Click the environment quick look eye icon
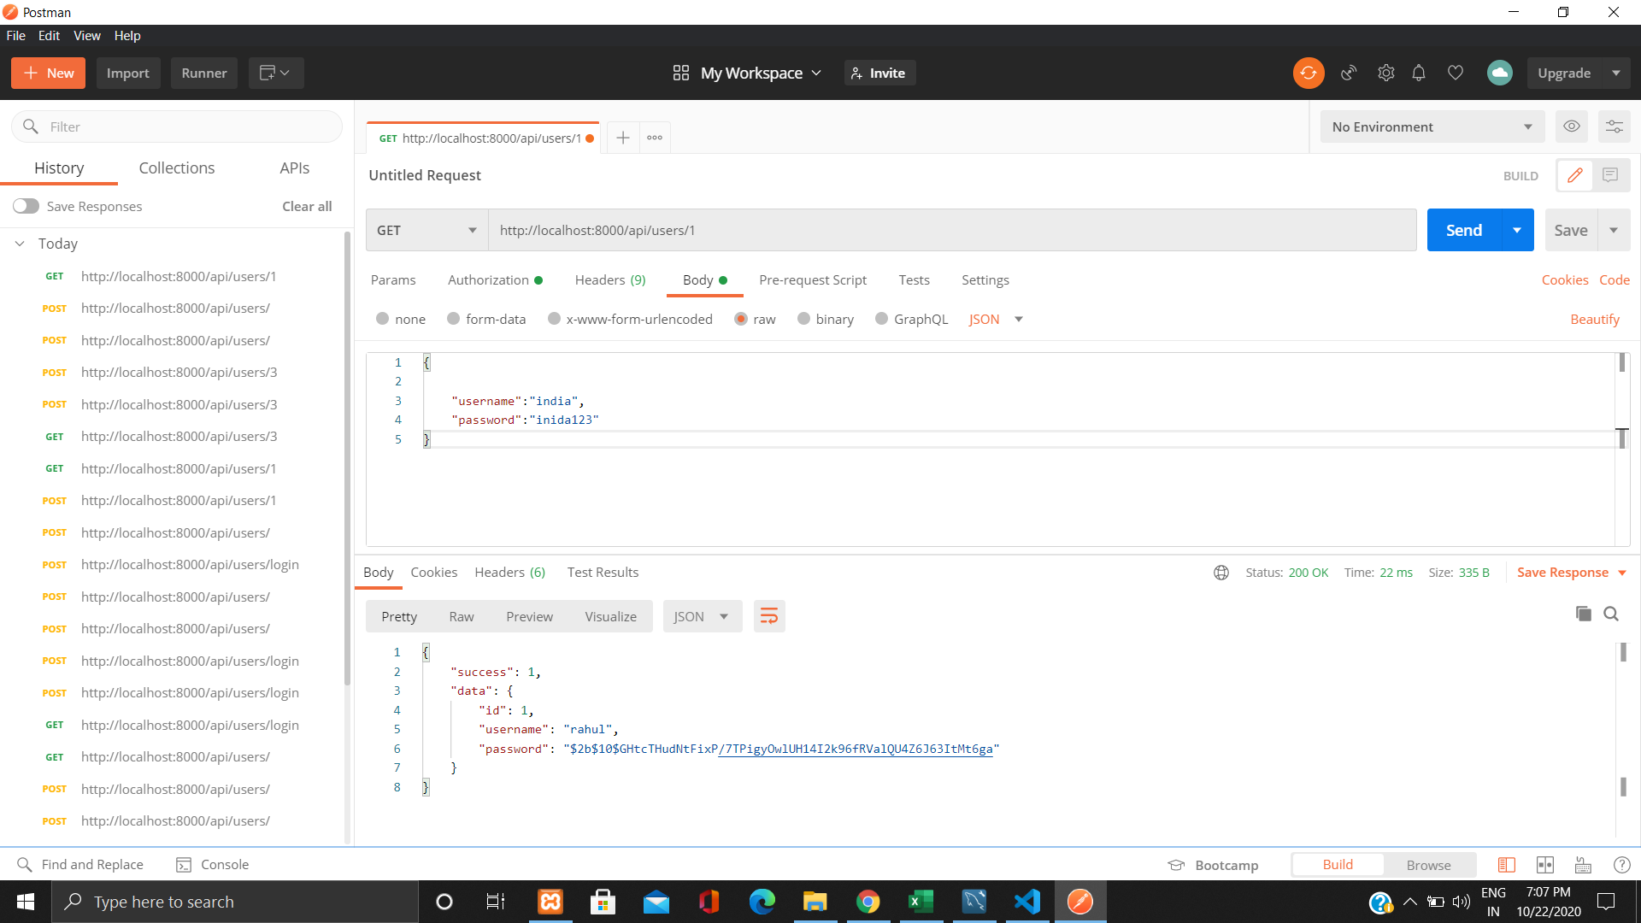1641x923 pixels. point(1571,126)
